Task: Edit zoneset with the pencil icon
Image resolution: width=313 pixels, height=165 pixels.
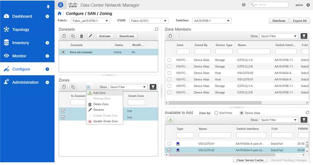Action: (91, 36)
